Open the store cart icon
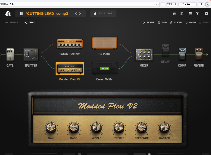 174,14
